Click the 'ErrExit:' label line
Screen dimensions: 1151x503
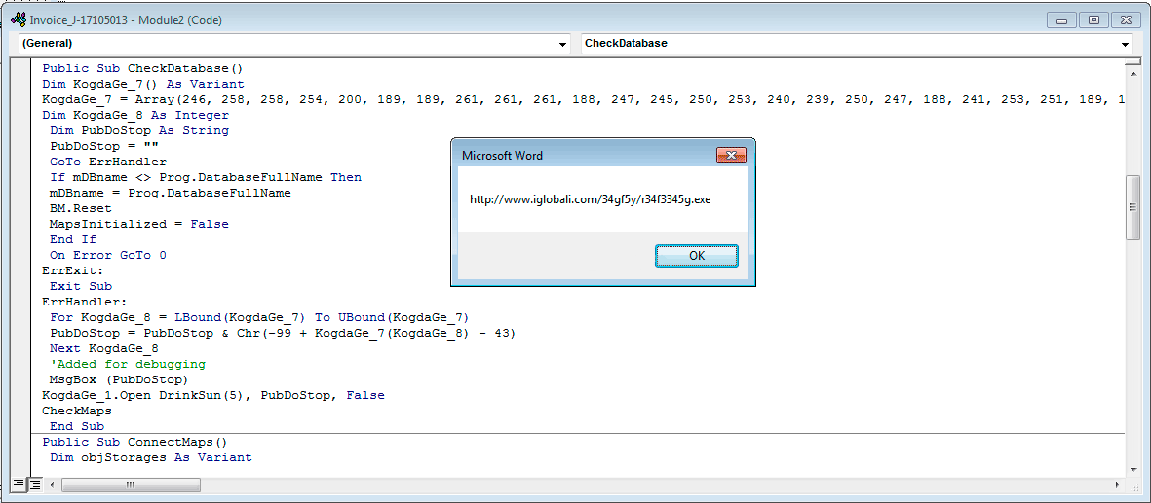point(73,270)
